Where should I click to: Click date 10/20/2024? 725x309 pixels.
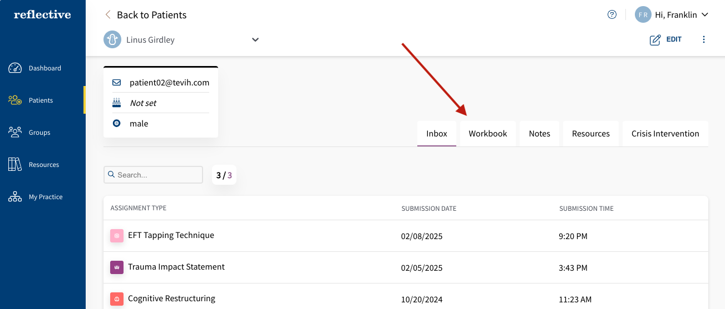(x=422, y=300)
